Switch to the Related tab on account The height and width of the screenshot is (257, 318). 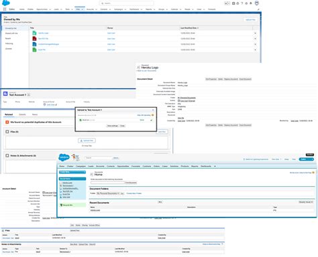[x=9, y=114]
